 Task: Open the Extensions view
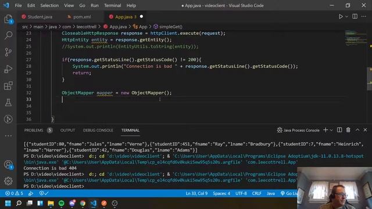[8, 86]
